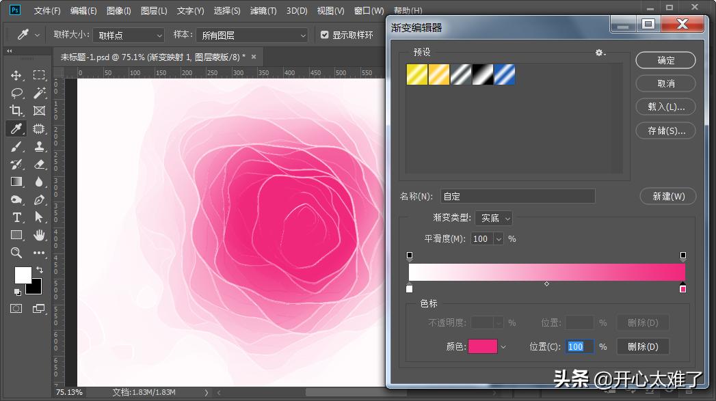The image size is (716, 401).
Task: Click the 新建(W) button
Action: tap(667, 196)
